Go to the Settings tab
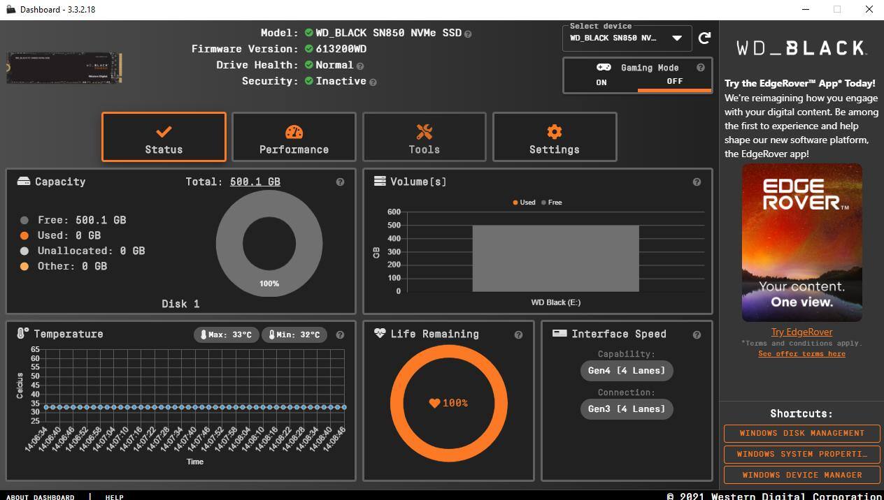884x500 pixels. [554, 138]
